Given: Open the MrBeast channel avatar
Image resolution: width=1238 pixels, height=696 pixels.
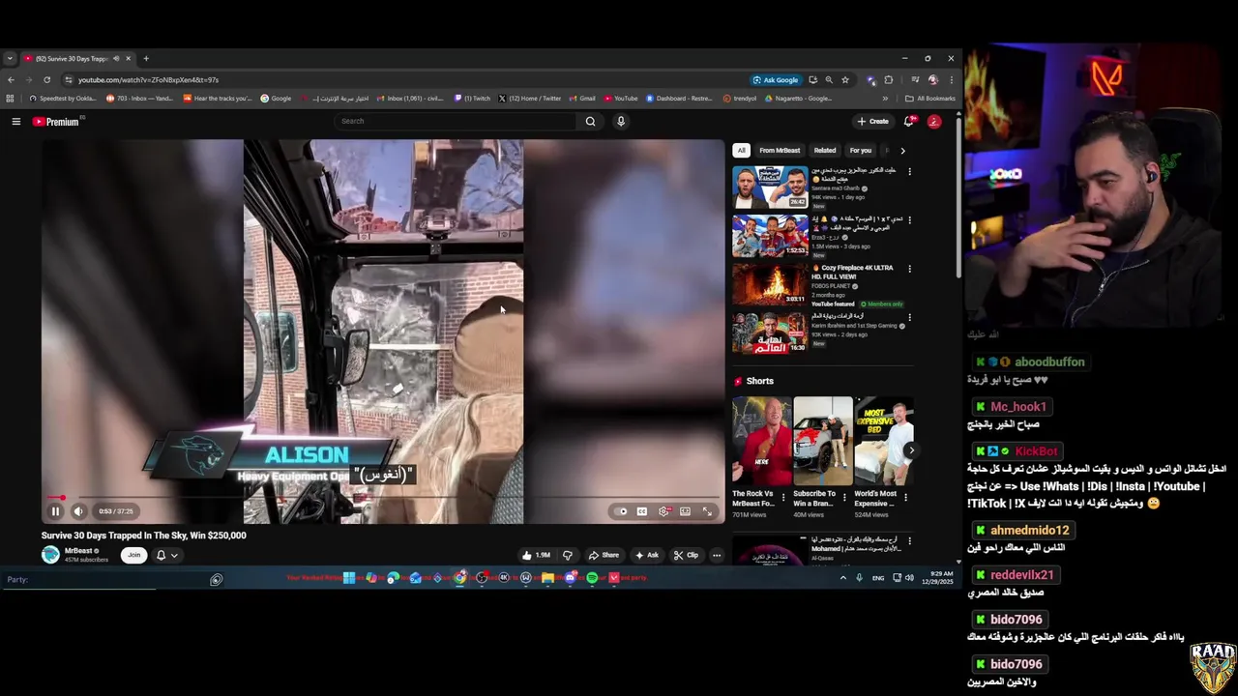Looking at the screenshot, I should (50, 555).
